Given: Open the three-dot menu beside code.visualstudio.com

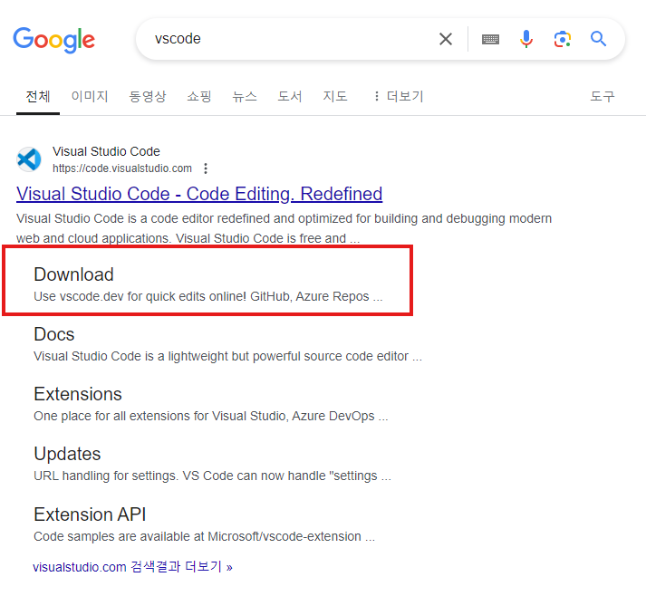Looking at the screenshot, I should pyautogui.click(x=206, y=168).
